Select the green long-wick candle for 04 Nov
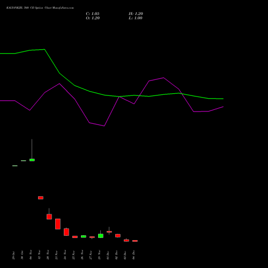 point(32,160)
